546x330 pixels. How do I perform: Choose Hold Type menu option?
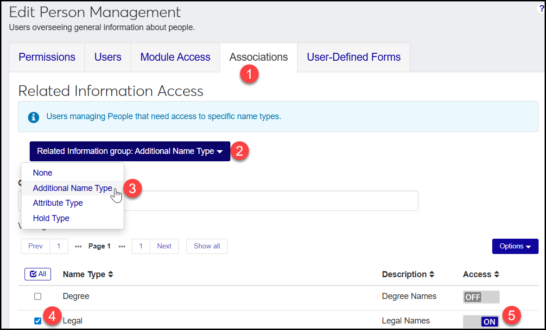click(51, 218)
